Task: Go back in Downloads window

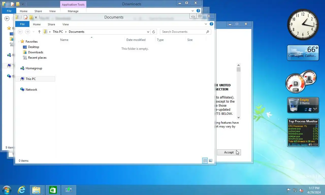Action: [x=7, y=19]
